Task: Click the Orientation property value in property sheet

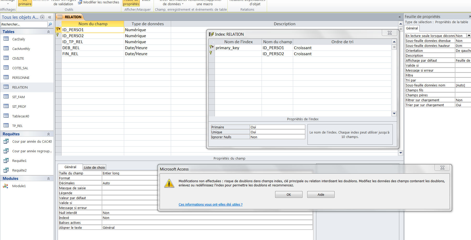Action: 463,50
